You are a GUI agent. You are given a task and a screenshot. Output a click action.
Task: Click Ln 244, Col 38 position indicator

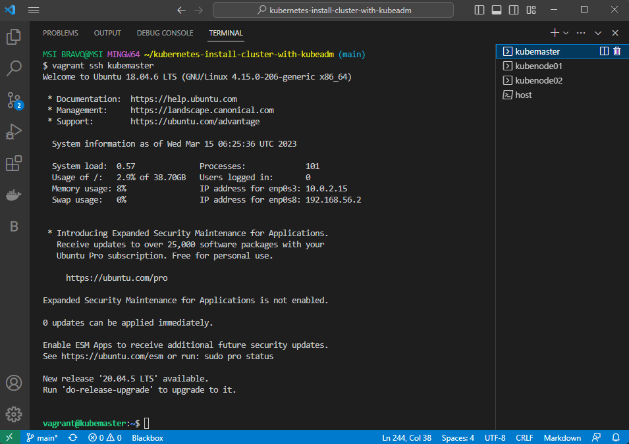click(407, 437)
